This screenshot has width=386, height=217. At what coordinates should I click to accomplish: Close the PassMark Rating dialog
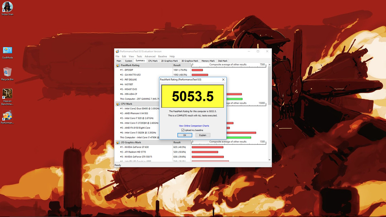click(x=223, y=79)
